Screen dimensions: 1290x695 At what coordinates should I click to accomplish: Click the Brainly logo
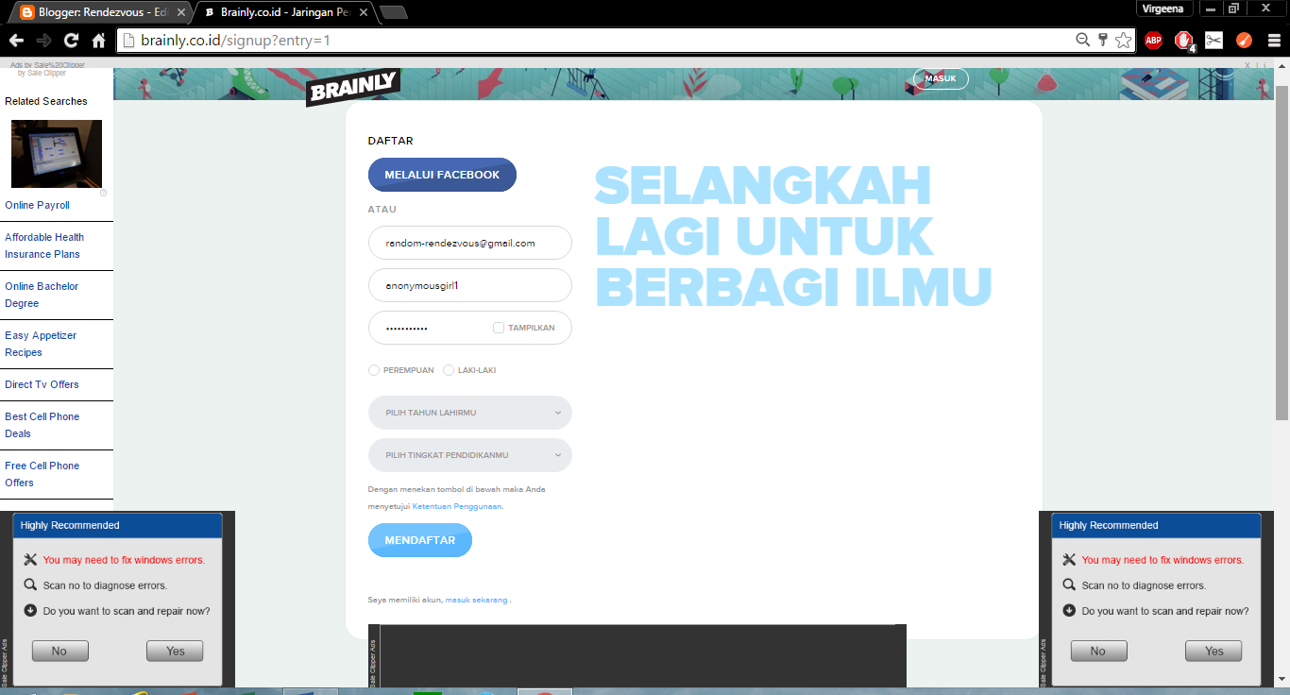point(353,87)
